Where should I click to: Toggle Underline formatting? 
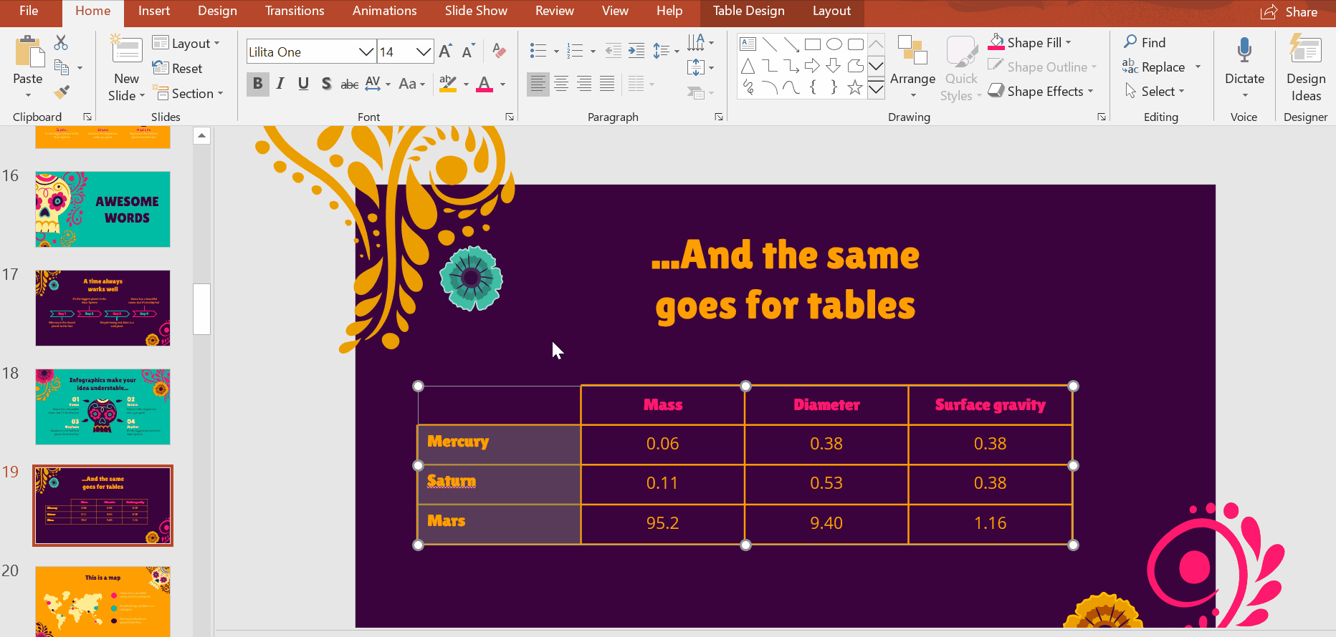(303, 84)
